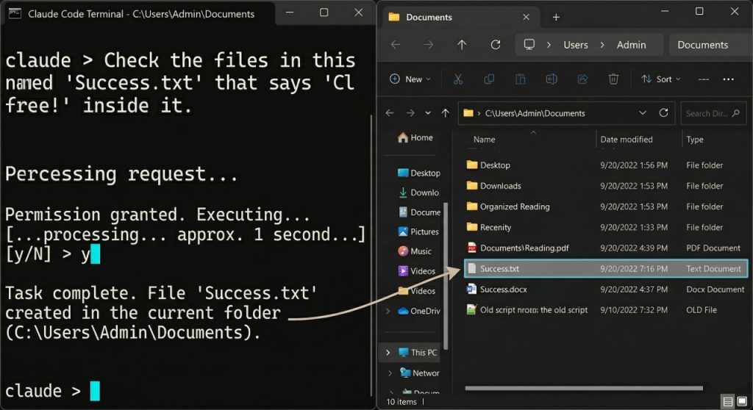
Task: Click the Name column header
Action: coord(485,140)
